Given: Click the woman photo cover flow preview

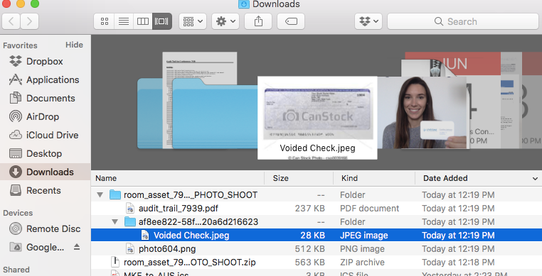Looking at the screenshot, I should click(422, 113).
